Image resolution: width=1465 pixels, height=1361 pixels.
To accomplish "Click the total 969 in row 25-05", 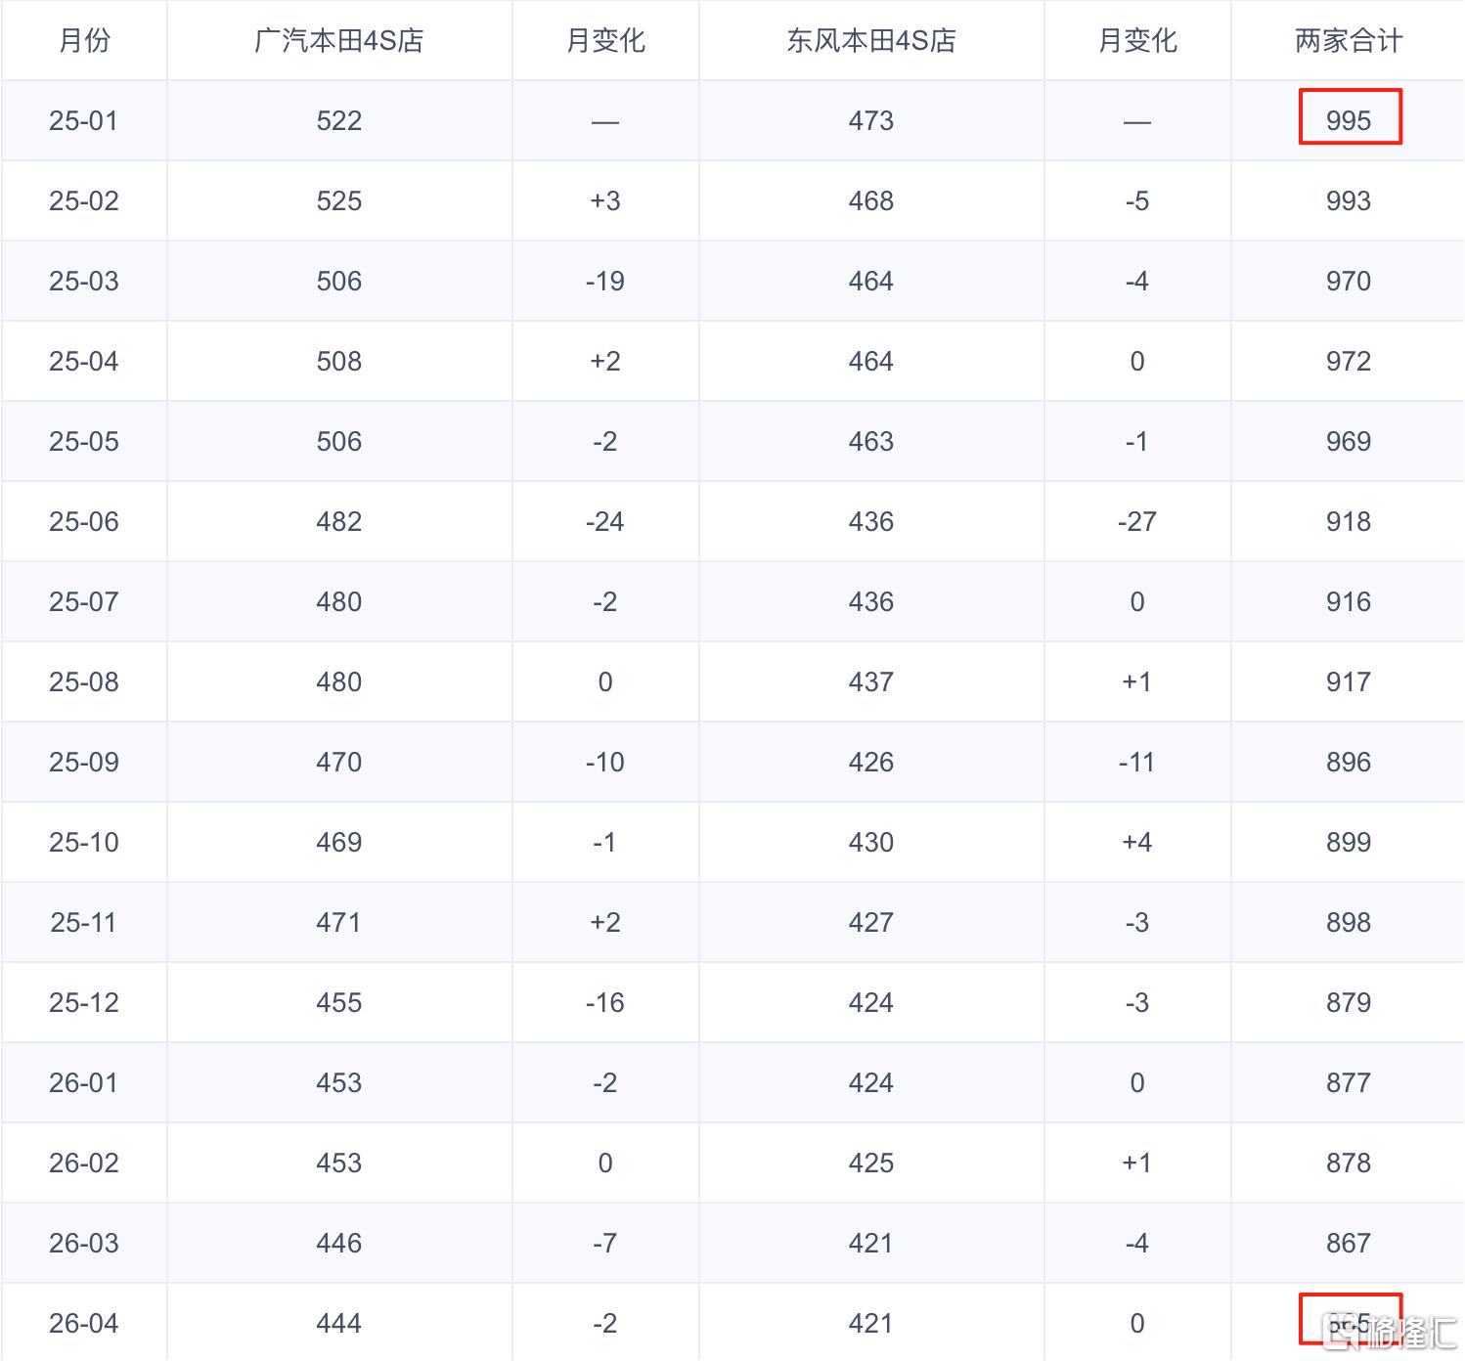I will pos(1349,441).
